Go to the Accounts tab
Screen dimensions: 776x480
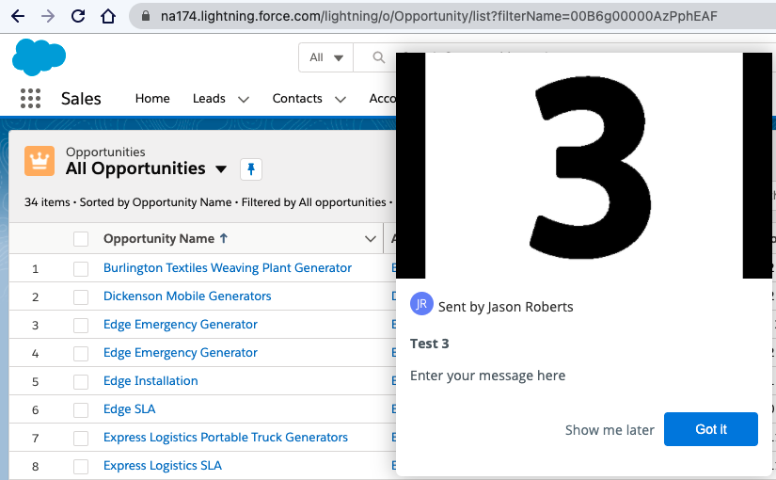[x=383, y=99]
